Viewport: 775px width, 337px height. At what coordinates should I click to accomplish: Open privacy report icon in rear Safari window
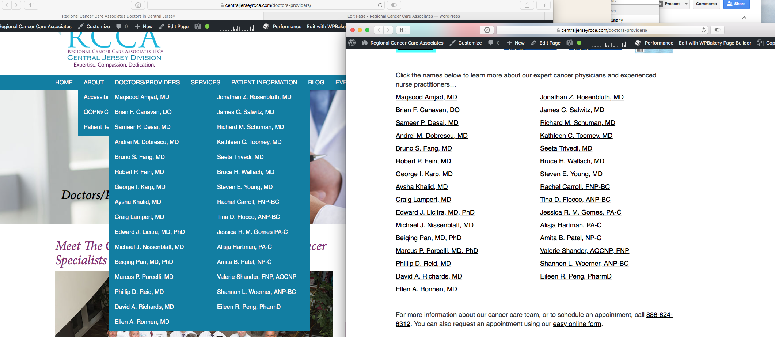pyautogui.click(x=138, y=5)
